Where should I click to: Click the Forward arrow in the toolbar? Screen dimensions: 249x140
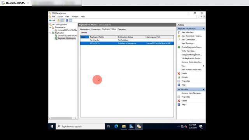click(x=54, y=21)
